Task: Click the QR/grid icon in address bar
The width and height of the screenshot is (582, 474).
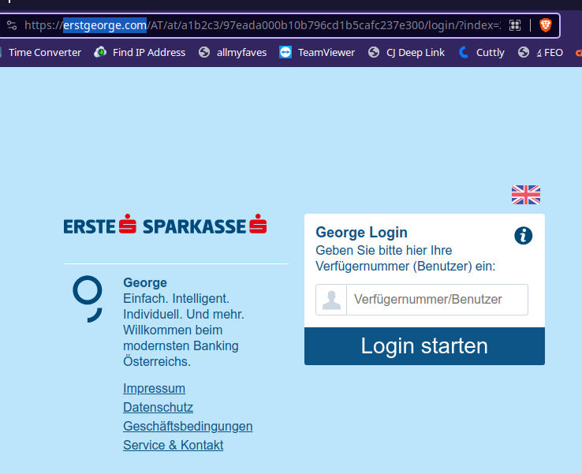Action: pyautogui.click(x=515, y=25)
